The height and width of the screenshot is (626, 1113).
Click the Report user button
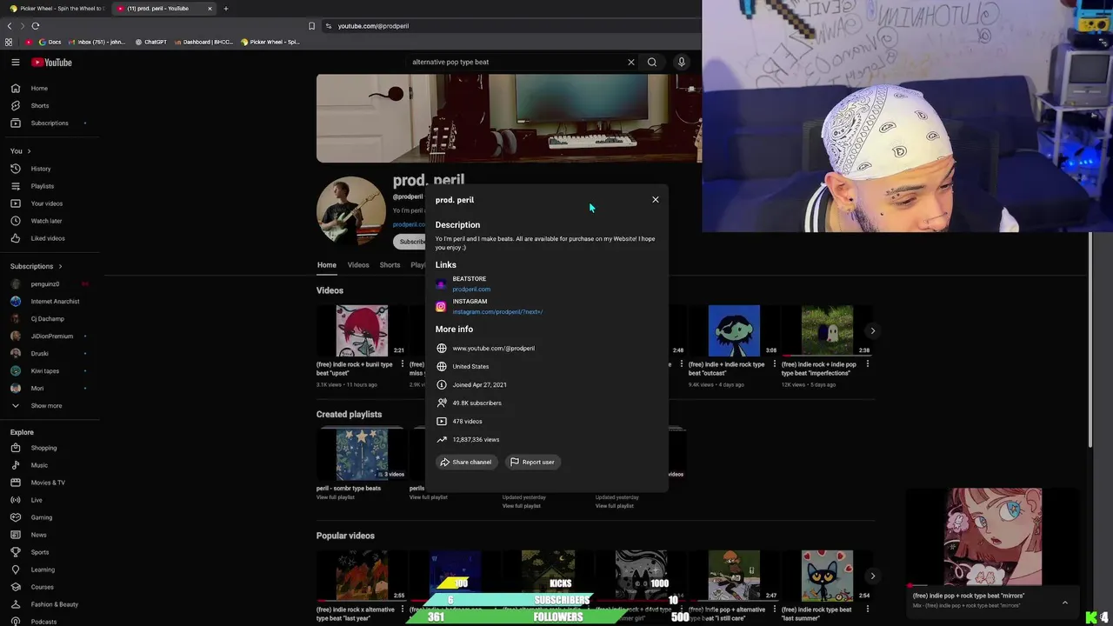click(x=532, y=462)
